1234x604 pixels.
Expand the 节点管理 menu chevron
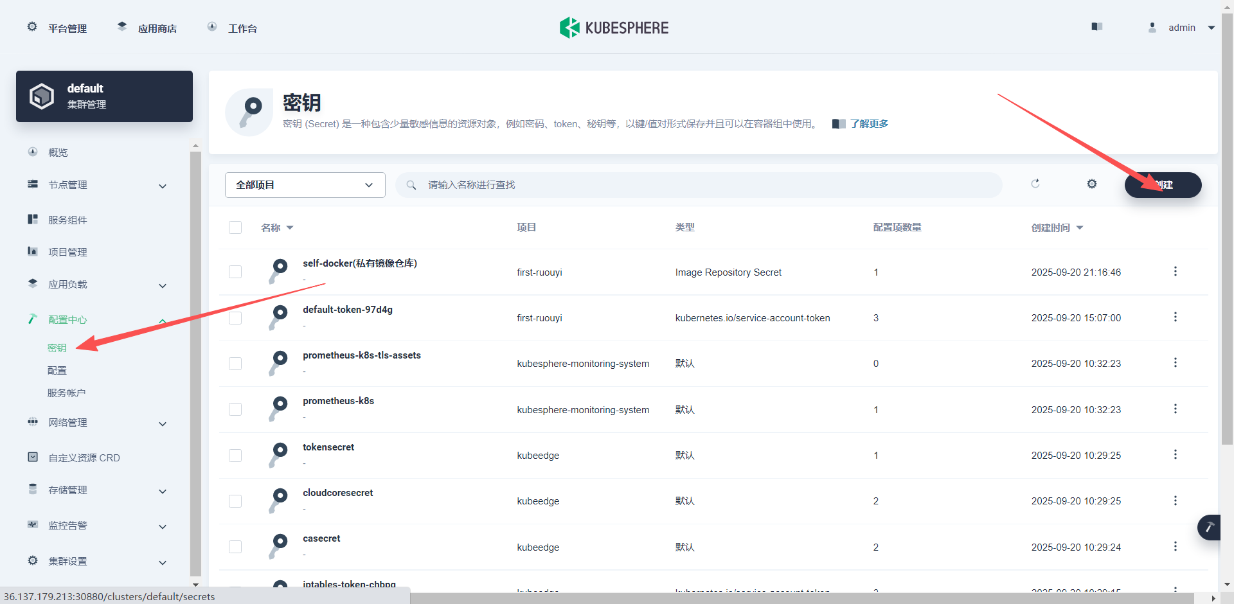pos(163,186)
